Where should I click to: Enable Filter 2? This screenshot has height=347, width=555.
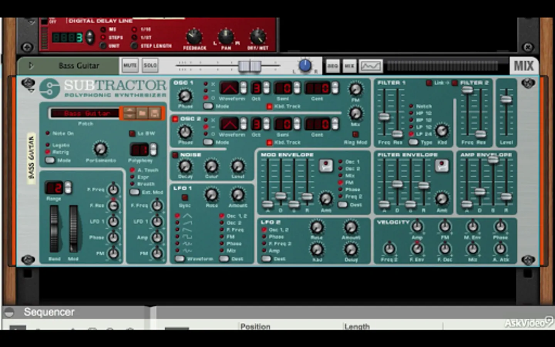(455, 83)
